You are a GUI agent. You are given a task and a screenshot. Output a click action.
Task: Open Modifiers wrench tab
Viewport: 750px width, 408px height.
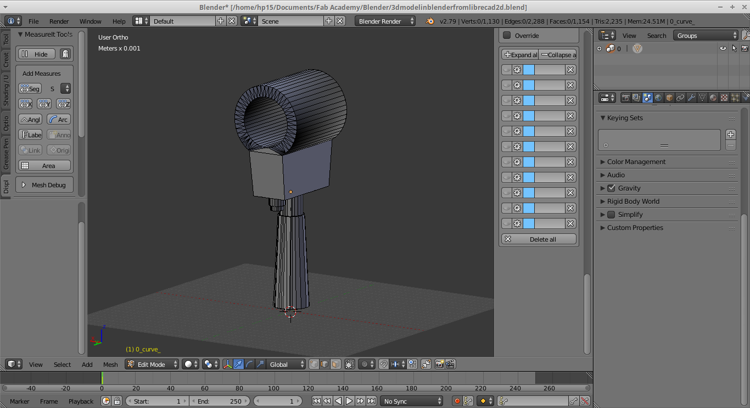click(691, 98)
